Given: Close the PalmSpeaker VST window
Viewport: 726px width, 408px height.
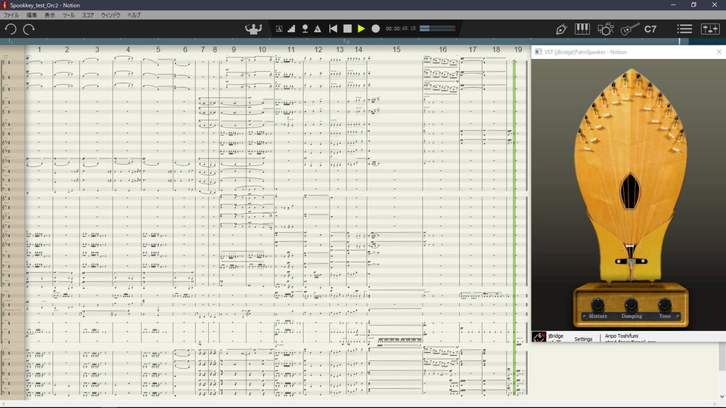Looking at the screenshot, I should click(718, 52).
